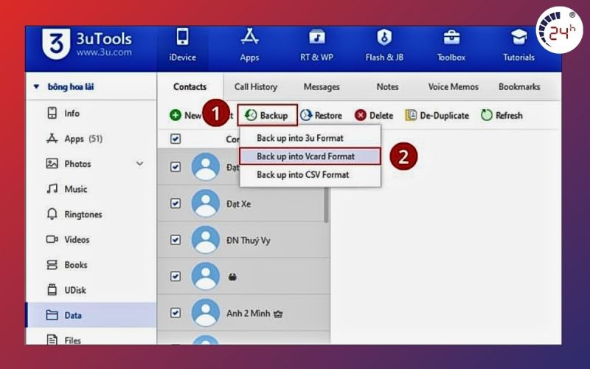The height and width of the screenshot is (369, 590).
Task: Select the Data folder icon
Action: pyautogui.click(x=52, y=315)
